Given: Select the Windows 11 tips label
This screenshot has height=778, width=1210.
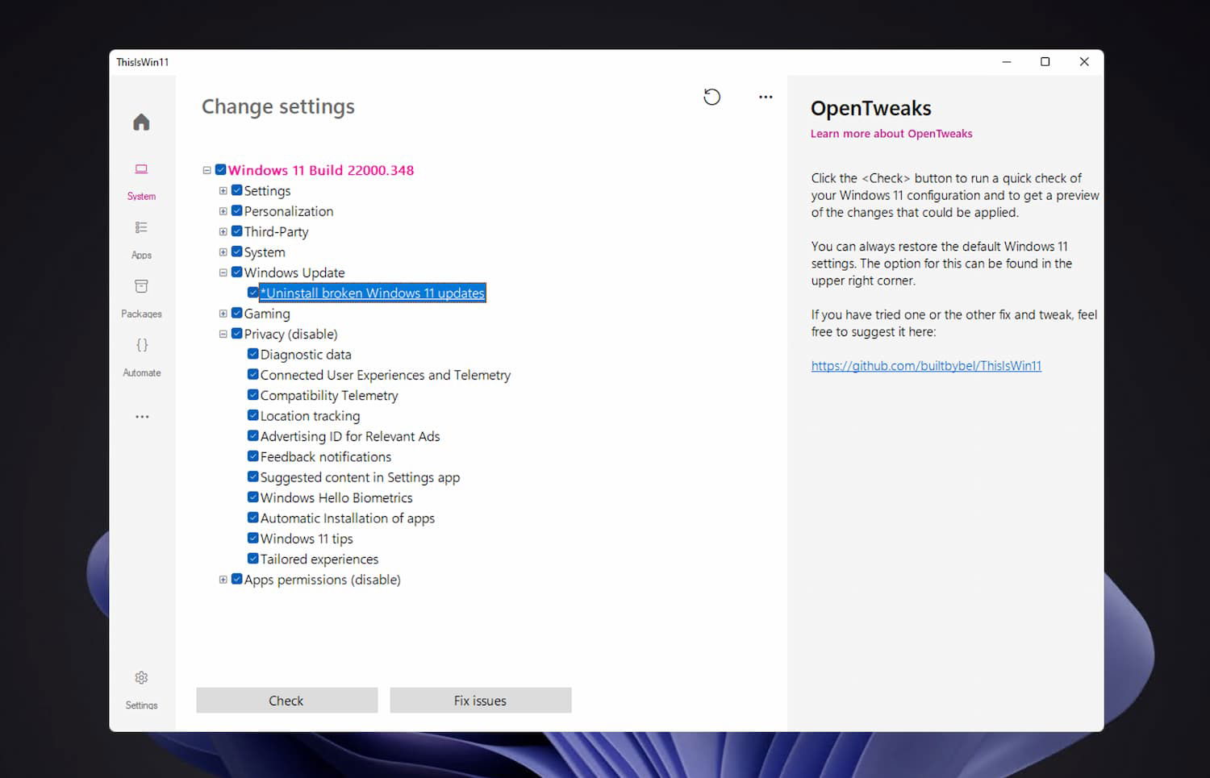Looking at the screenshot, I should (x=307, y=539).
